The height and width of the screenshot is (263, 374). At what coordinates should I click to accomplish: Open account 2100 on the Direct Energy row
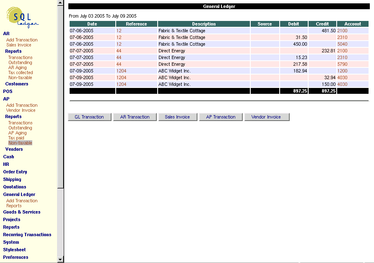pos(343,51)
